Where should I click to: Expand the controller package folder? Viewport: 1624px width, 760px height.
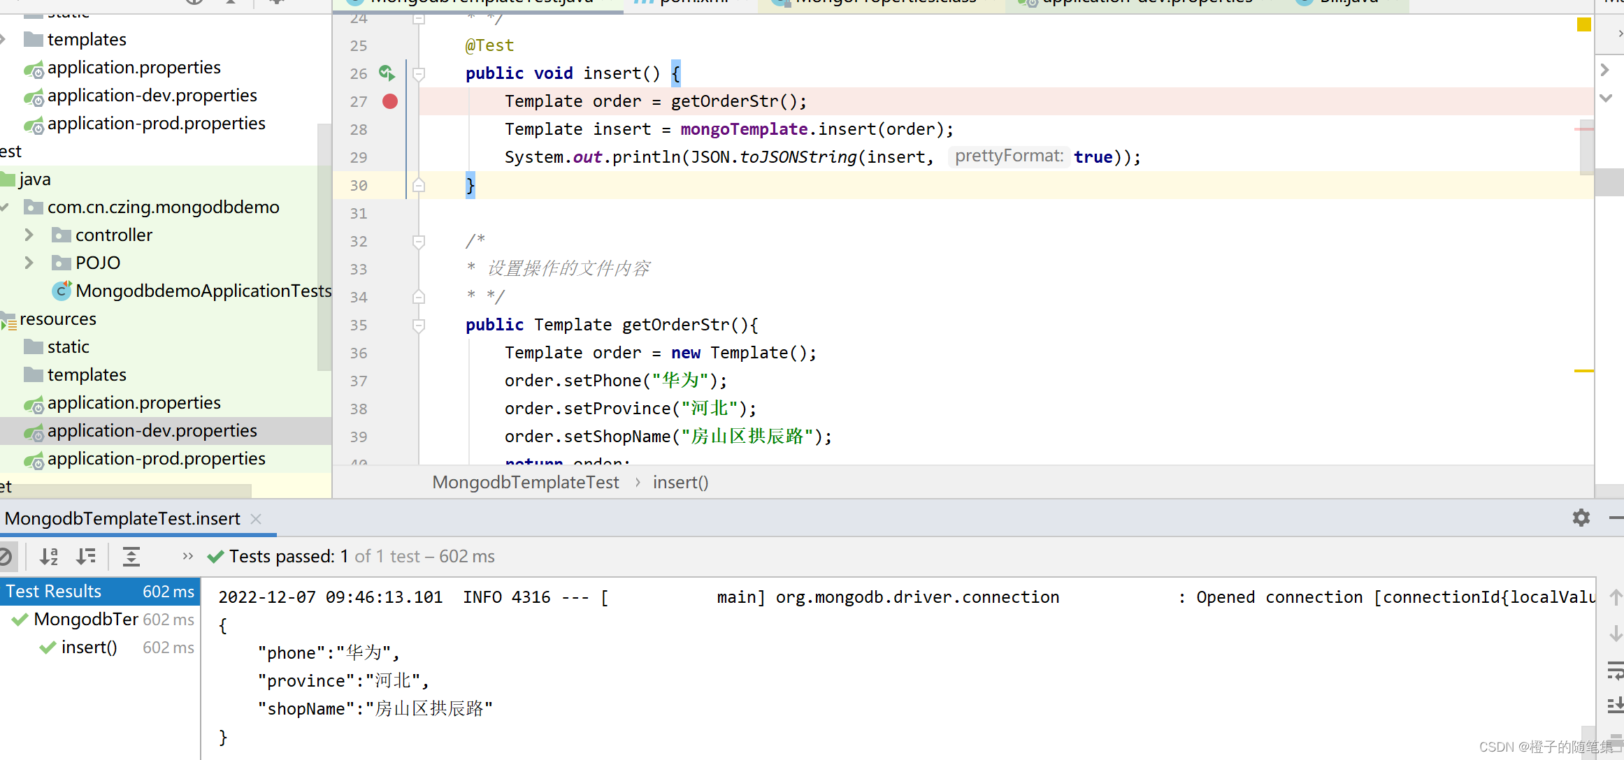click(x=29, y=235)
